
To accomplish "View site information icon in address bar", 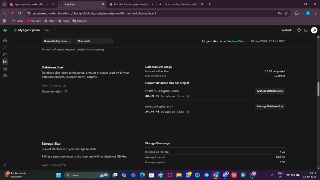I will (28, 13).
